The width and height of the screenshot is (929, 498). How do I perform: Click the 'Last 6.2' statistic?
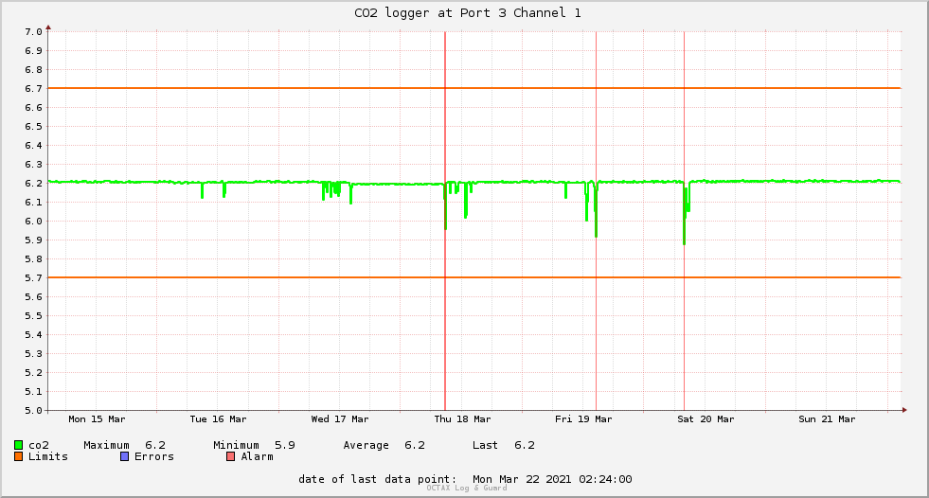click(504, 445)
